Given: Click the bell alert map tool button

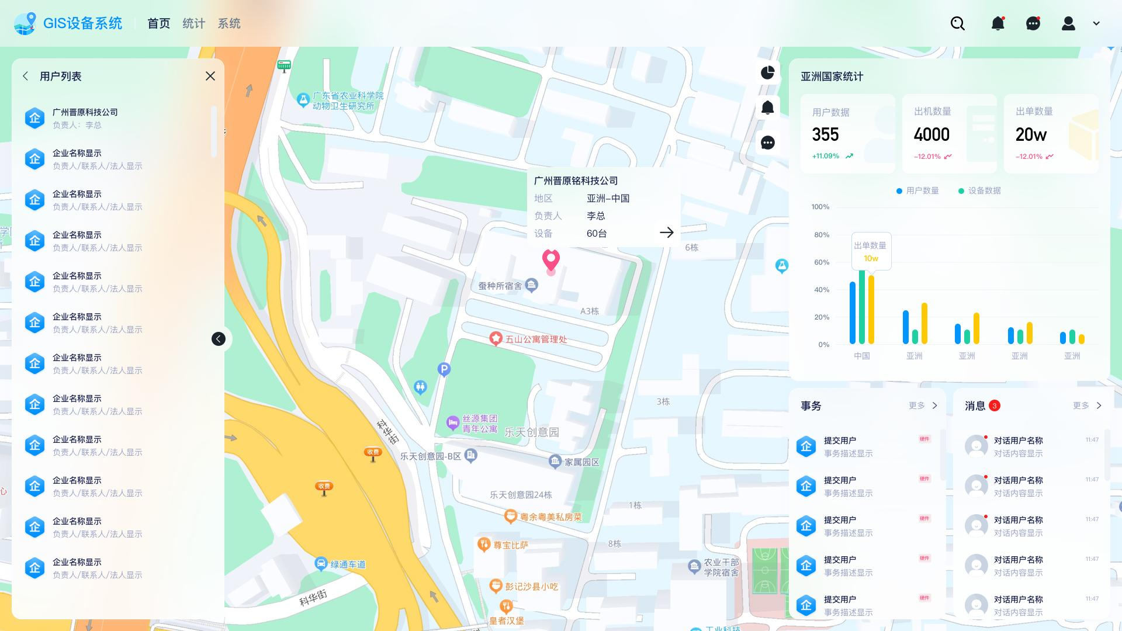Looking at the screenshot, I should click(x=767, y=108).
